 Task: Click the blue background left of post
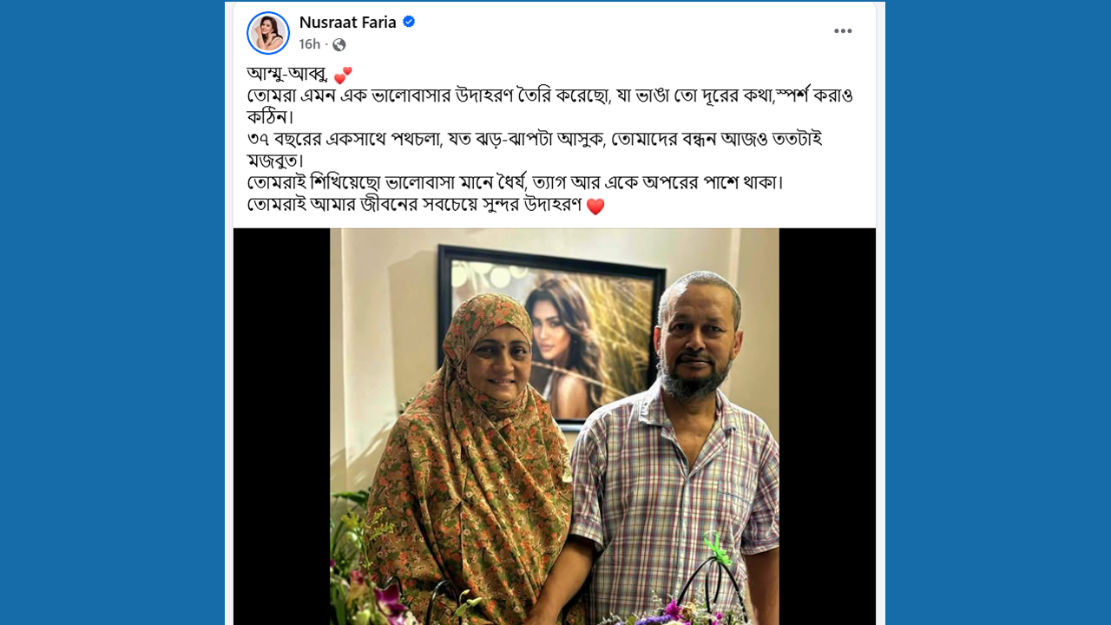point(112,312)
